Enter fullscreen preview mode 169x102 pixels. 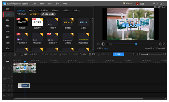164,44
